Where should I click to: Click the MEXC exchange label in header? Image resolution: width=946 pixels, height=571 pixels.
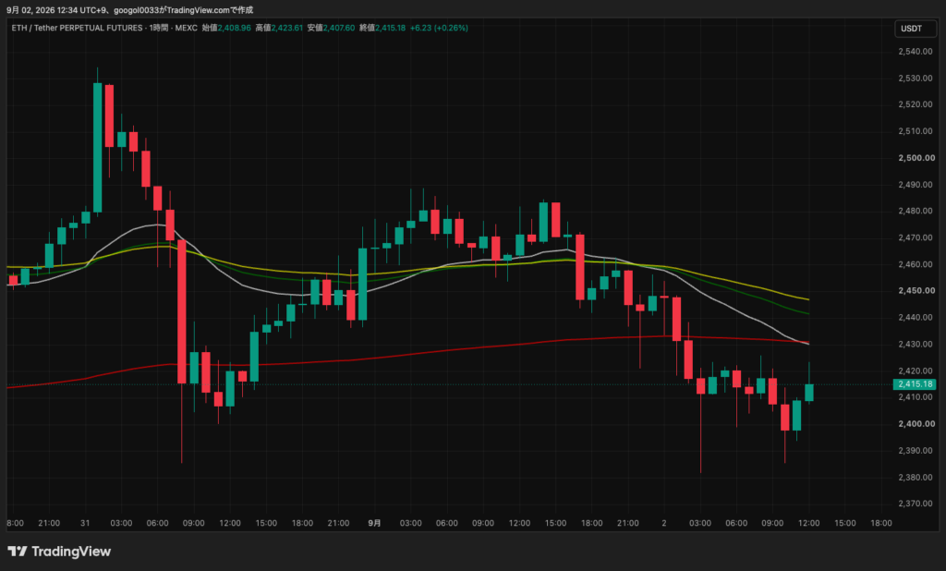point(187,28)
